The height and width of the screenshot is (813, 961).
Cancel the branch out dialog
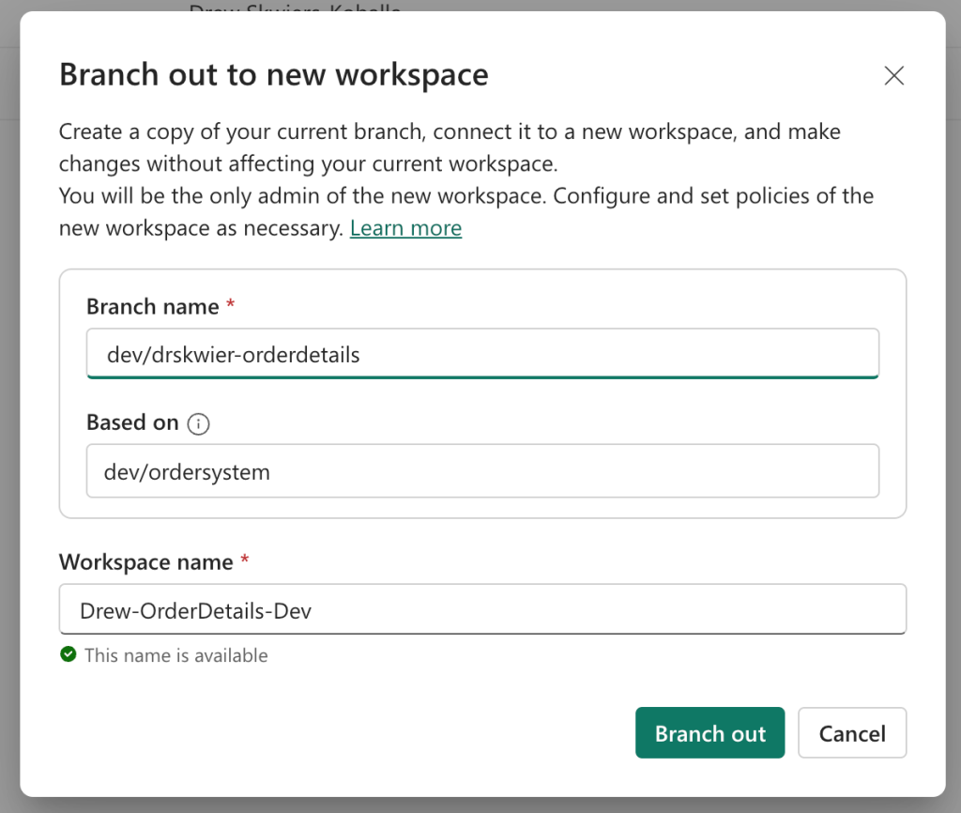click(x=852, y=732)
